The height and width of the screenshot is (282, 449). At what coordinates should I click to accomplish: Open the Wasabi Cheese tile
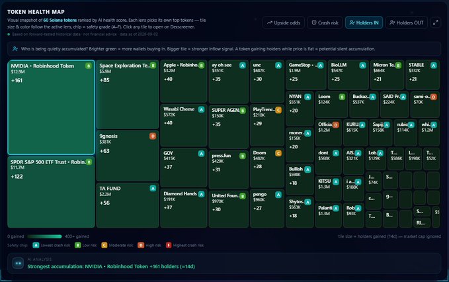184,125
